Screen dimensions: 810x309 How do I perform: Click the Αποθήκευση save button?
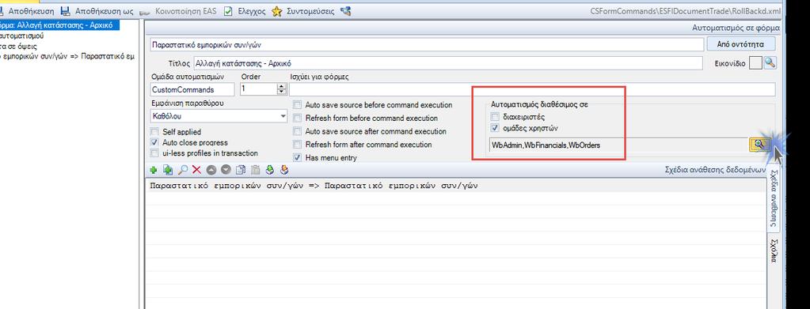click(x=28, y=11)
